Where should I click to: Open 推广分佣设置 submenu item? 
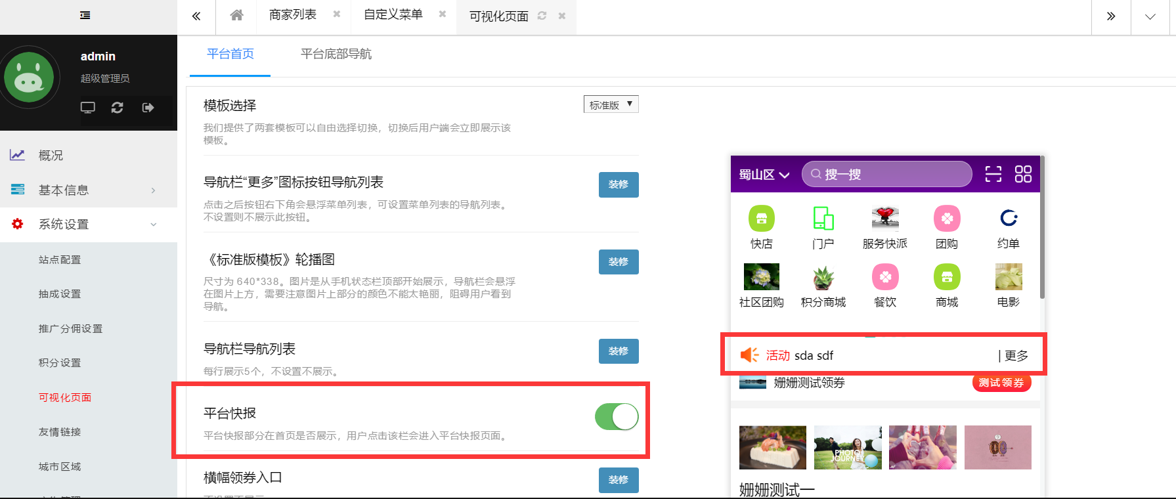70,329
